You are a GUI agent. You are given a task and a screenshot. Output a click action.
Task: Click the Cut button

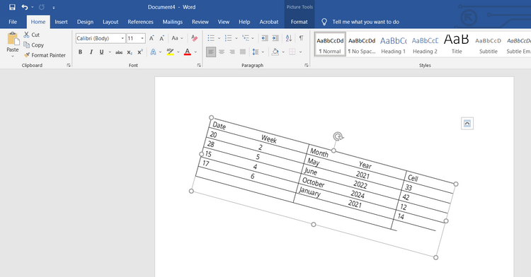[31, 35]
